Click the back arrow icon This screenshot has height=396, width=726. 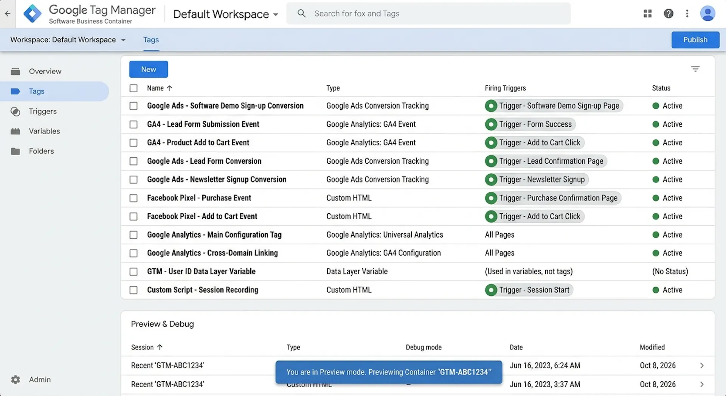(x=8, y=14)
